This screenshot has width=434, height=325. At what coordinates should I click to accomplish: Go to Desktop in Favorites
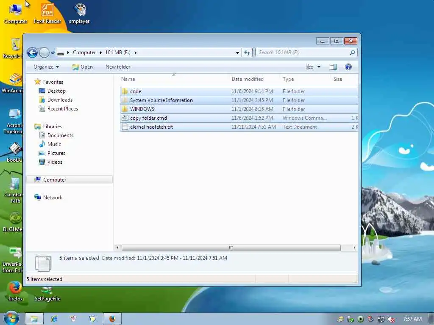(56, 91)
